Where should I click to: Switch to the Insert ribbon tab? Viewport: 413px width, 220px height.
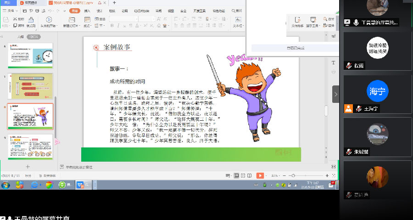(87, 10)
